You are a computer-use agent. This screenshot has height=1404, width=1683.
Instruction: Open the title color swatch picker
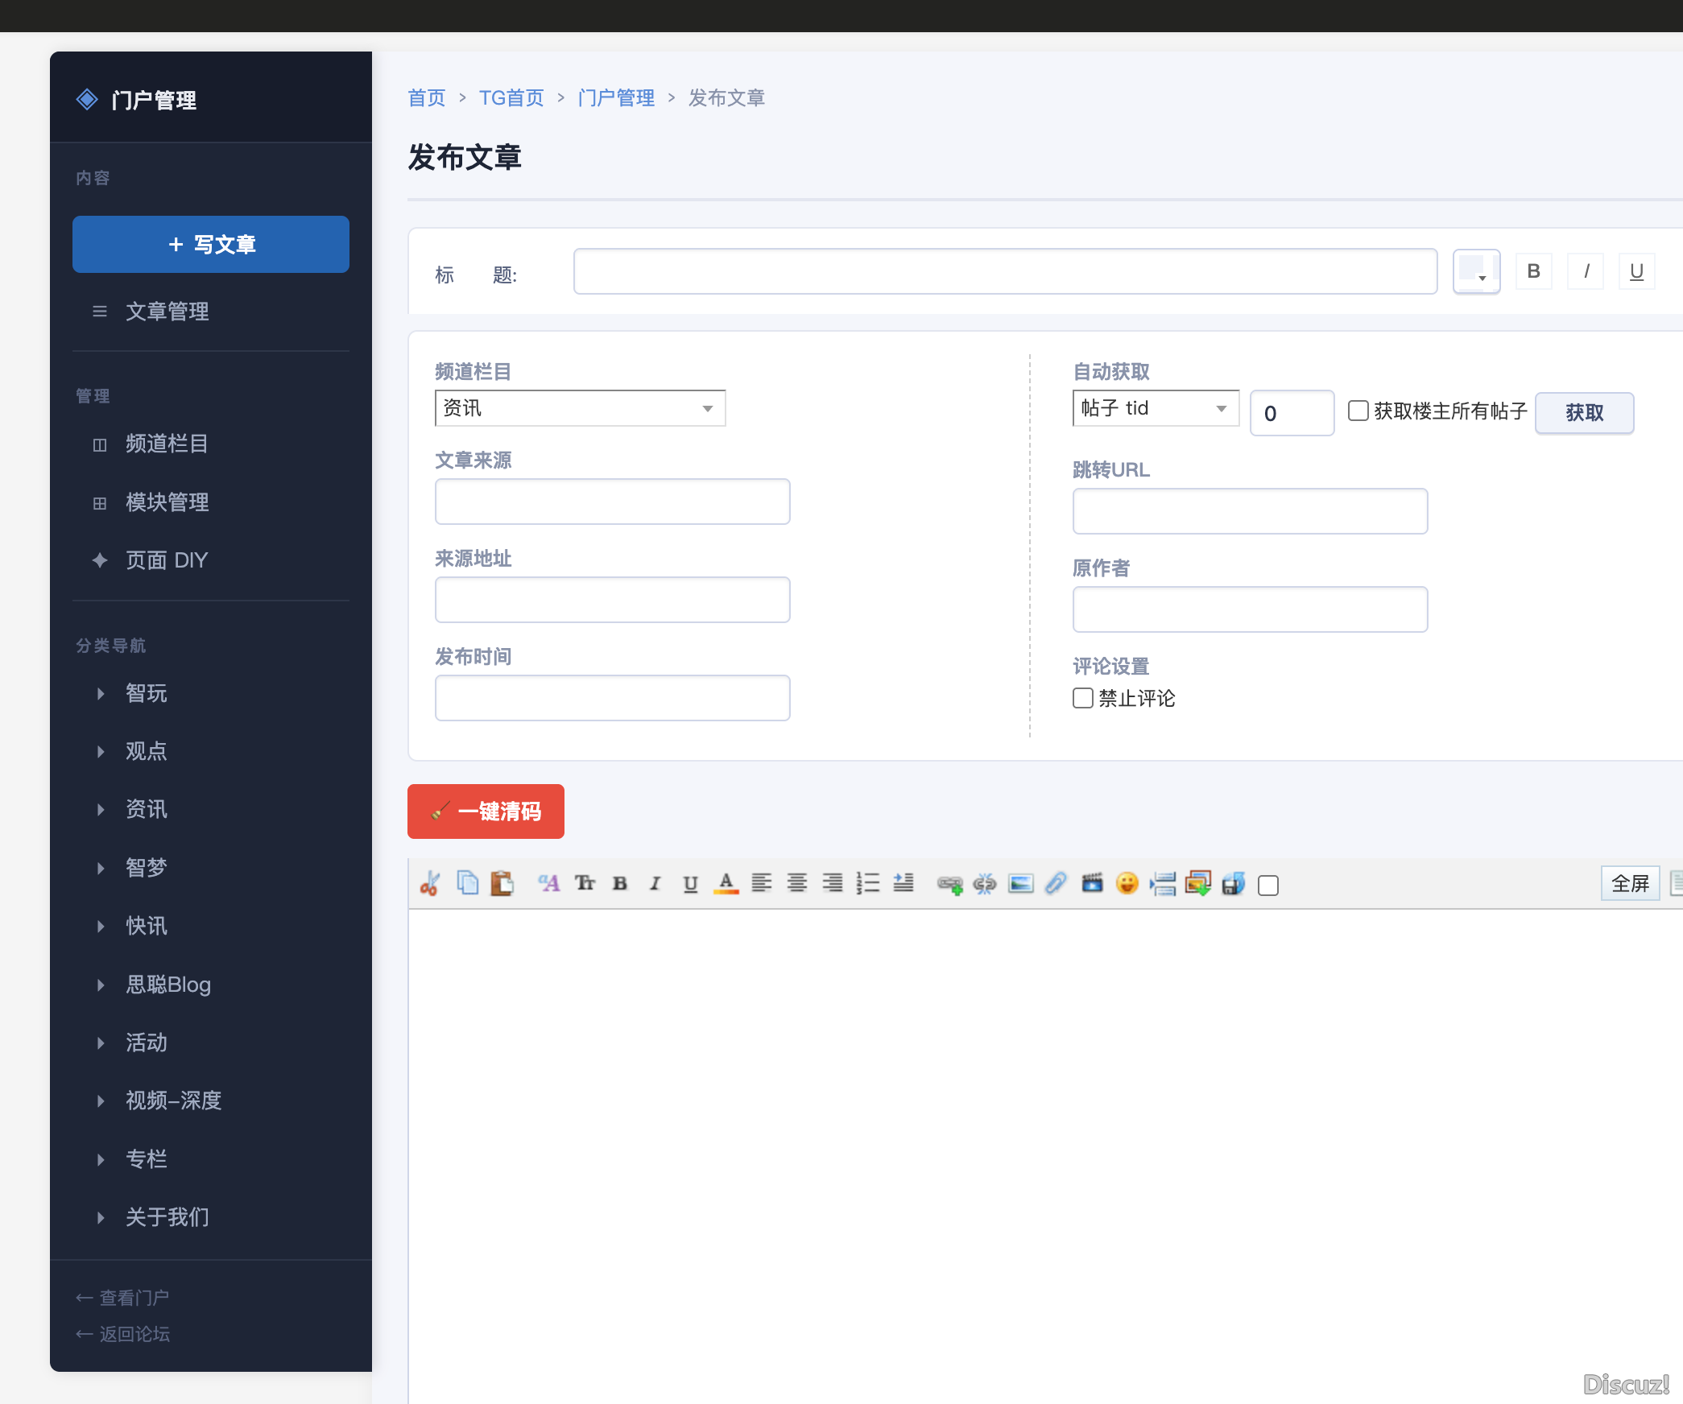click(x=1475, y=271)
